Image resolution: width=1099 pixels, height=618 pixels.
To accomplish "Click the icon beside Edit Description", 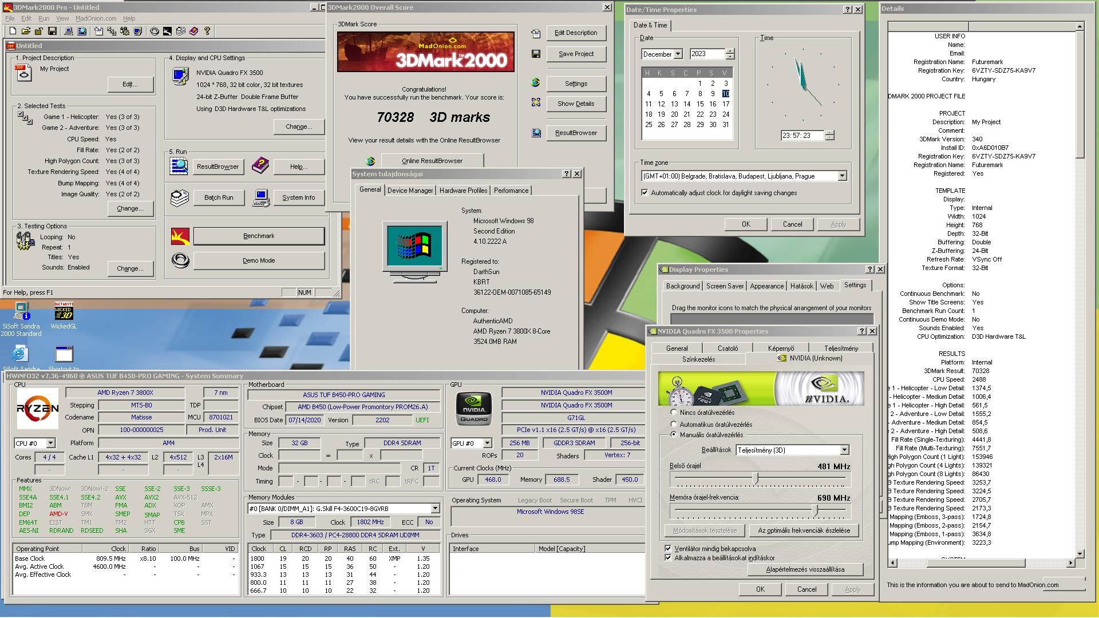I will [x=536, y=34].
